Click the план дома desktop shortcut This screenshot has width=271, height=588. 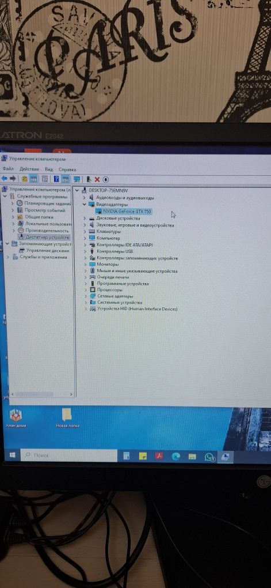16,419
